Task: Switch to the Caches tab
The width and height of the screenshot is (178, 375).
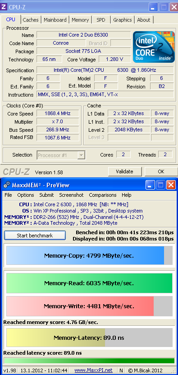Action: [x=31, y=20]
